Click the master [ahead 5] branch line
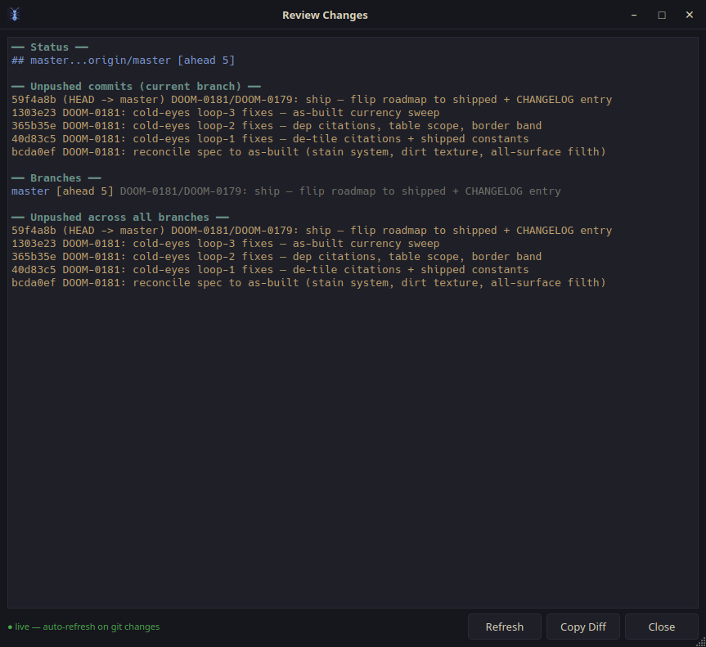Image resolution: width=706 pixels, height=647 pixels. pyautogui.click(x=286, y=191)
